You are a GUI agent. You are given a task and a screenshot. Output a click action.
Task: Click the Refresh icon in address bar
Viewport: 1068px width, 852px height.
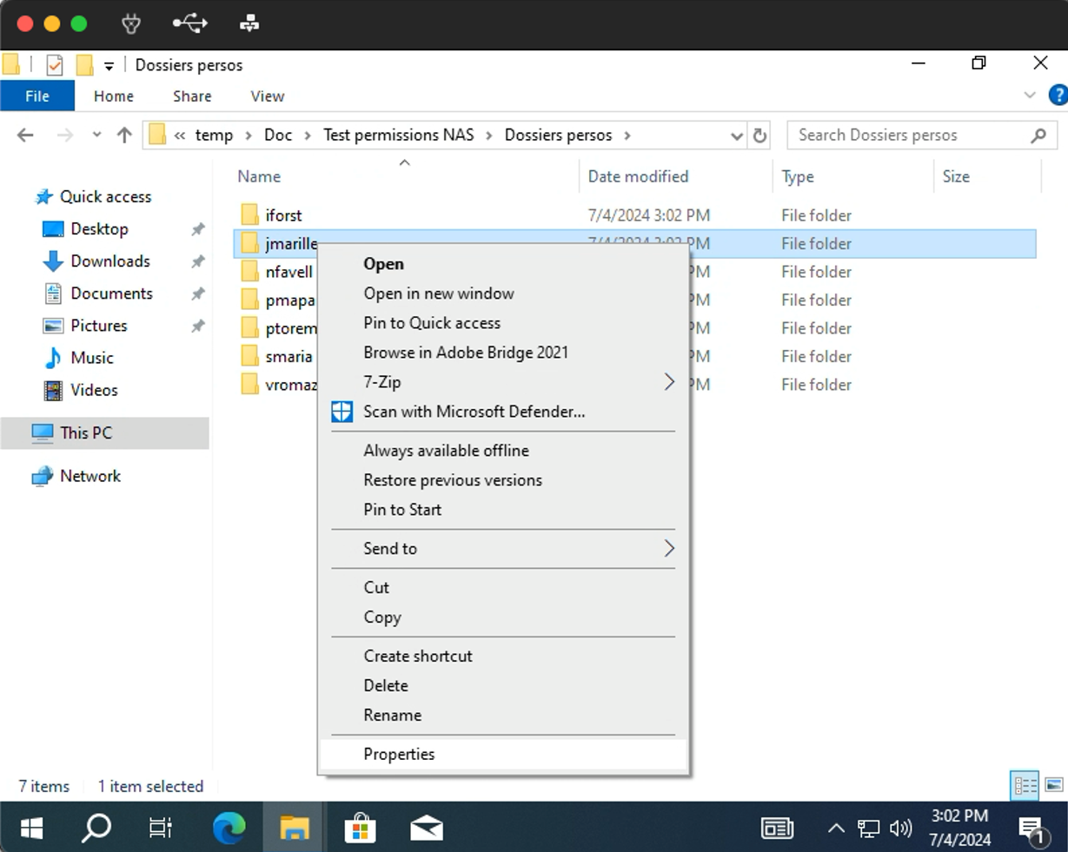point(760,135)
